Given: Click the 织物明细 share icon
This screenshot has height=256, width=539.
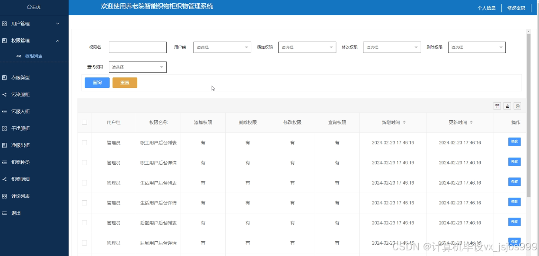Looking at the screenshot, I should coord(4,179).
